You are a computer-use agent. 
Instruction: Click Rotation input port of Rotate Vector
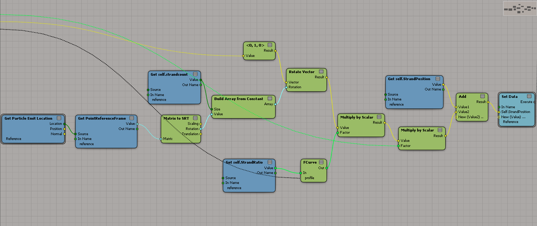[286, 88]
